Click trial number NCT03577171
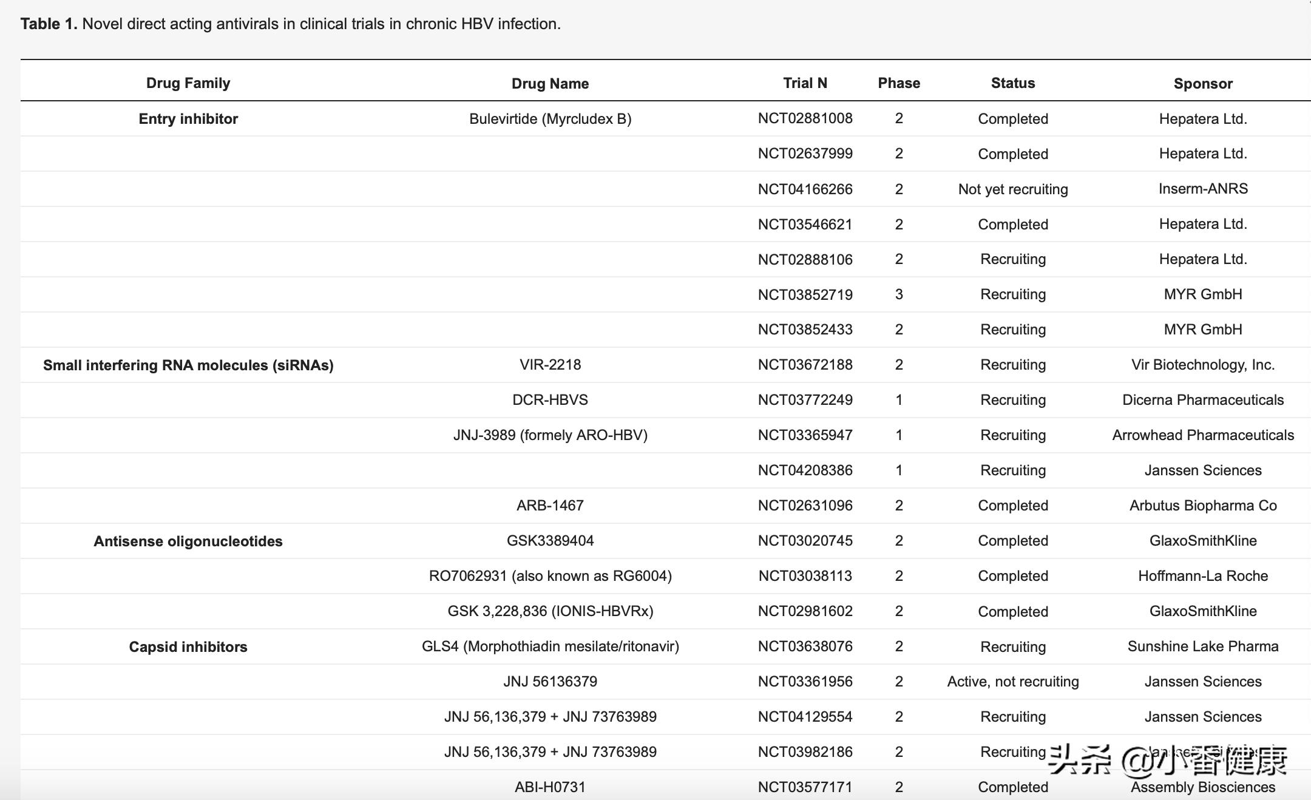The image size is (1311, 800). 805,787
